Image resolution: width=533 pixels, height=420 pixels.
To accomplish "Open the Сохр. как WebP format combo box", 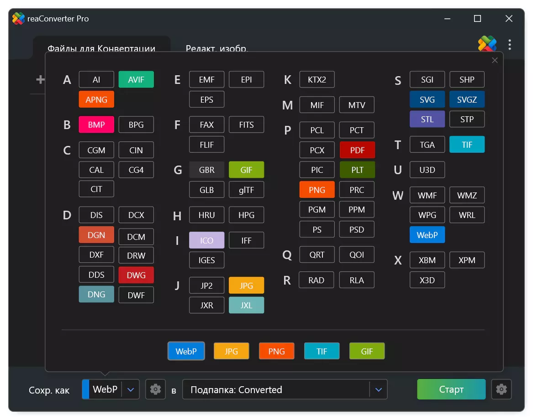I will click(x=111, y=389).
